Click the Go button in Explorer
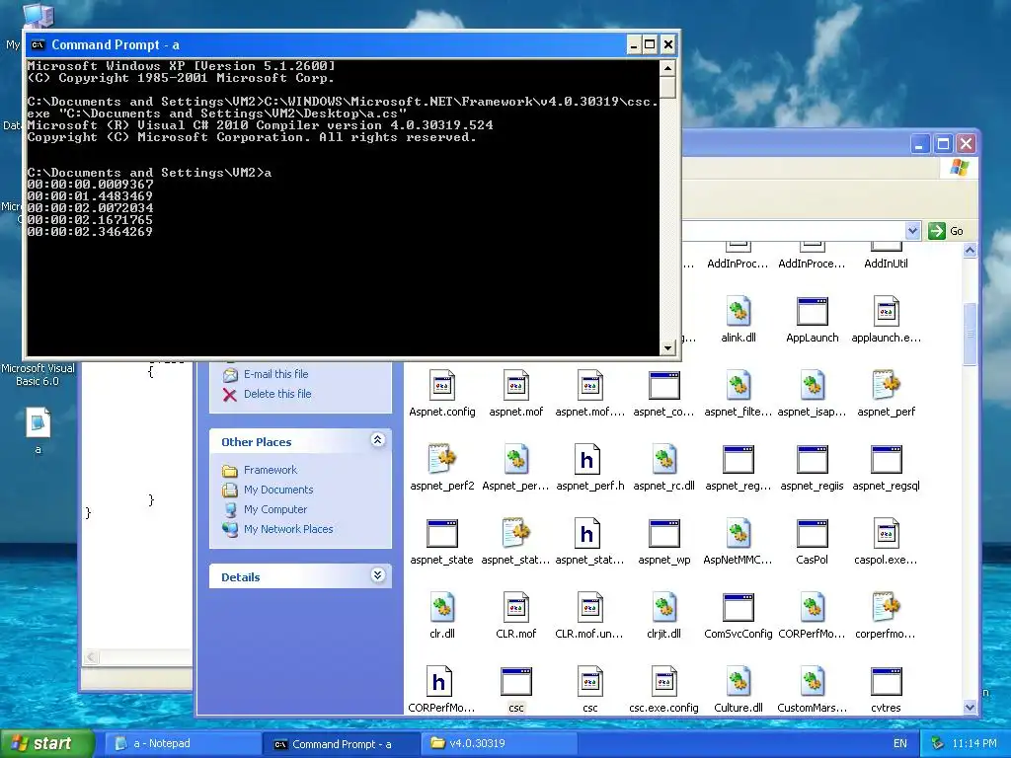The width and height of the screenshot is (1011, 758). [946, 231]
